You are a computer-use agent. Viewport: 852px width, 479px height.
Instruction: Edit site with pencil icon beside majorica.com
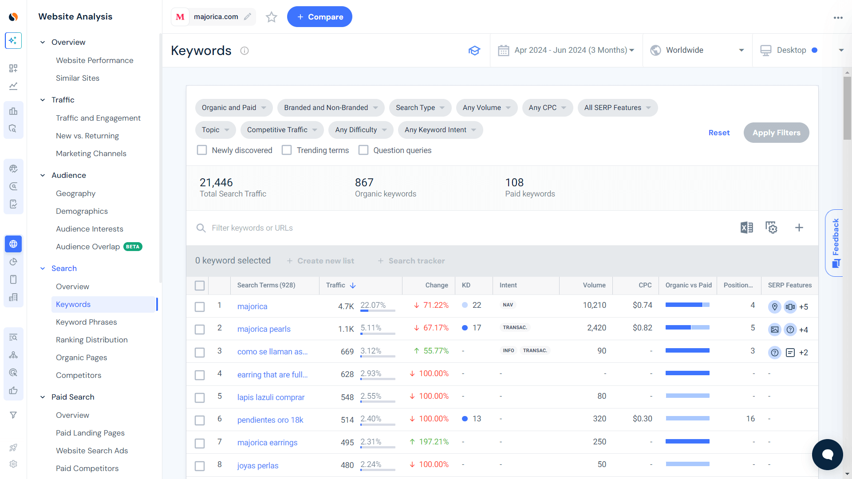click(248, 17)
